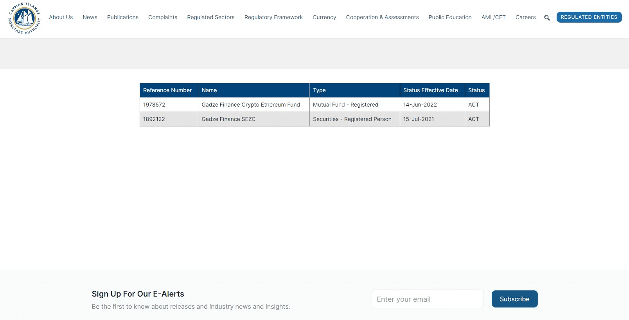Expand Cooperation & Assessments menu
The width and height of the screenshot is (629, 320).
(x=382, y=17)
